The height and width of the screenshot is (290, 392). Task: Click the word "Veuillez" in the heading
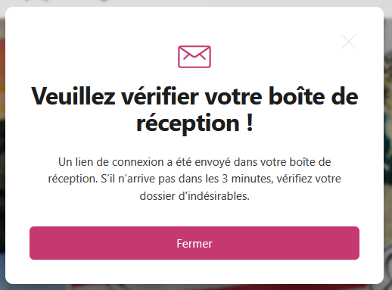pos(73,96)
